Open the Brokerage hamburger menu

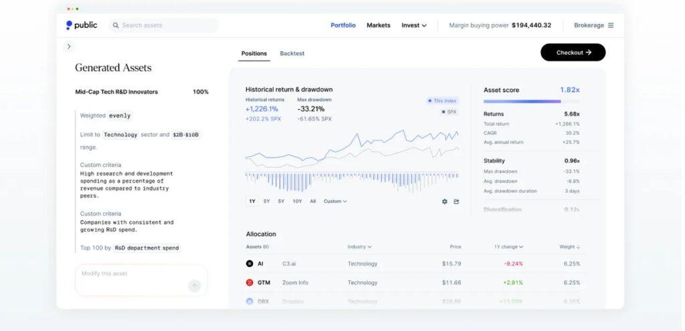(610, 25)
